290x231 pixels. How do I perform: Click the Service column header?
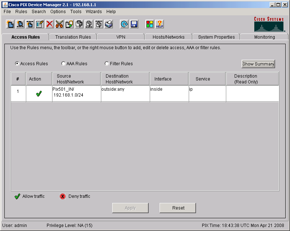207,79
